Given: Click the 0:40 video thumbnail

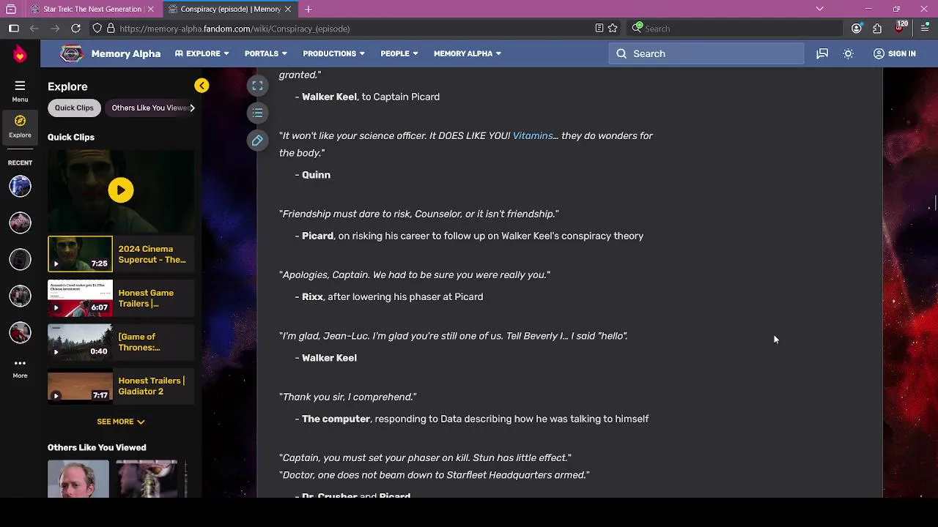Looking at the screenshot, I should [x=80, y=342].
